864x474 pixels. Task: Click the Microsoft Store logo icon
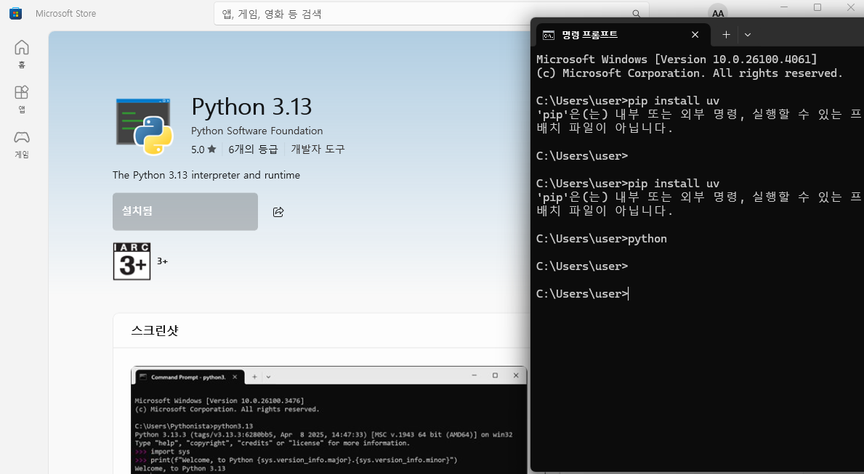click(x=16, y=13)
